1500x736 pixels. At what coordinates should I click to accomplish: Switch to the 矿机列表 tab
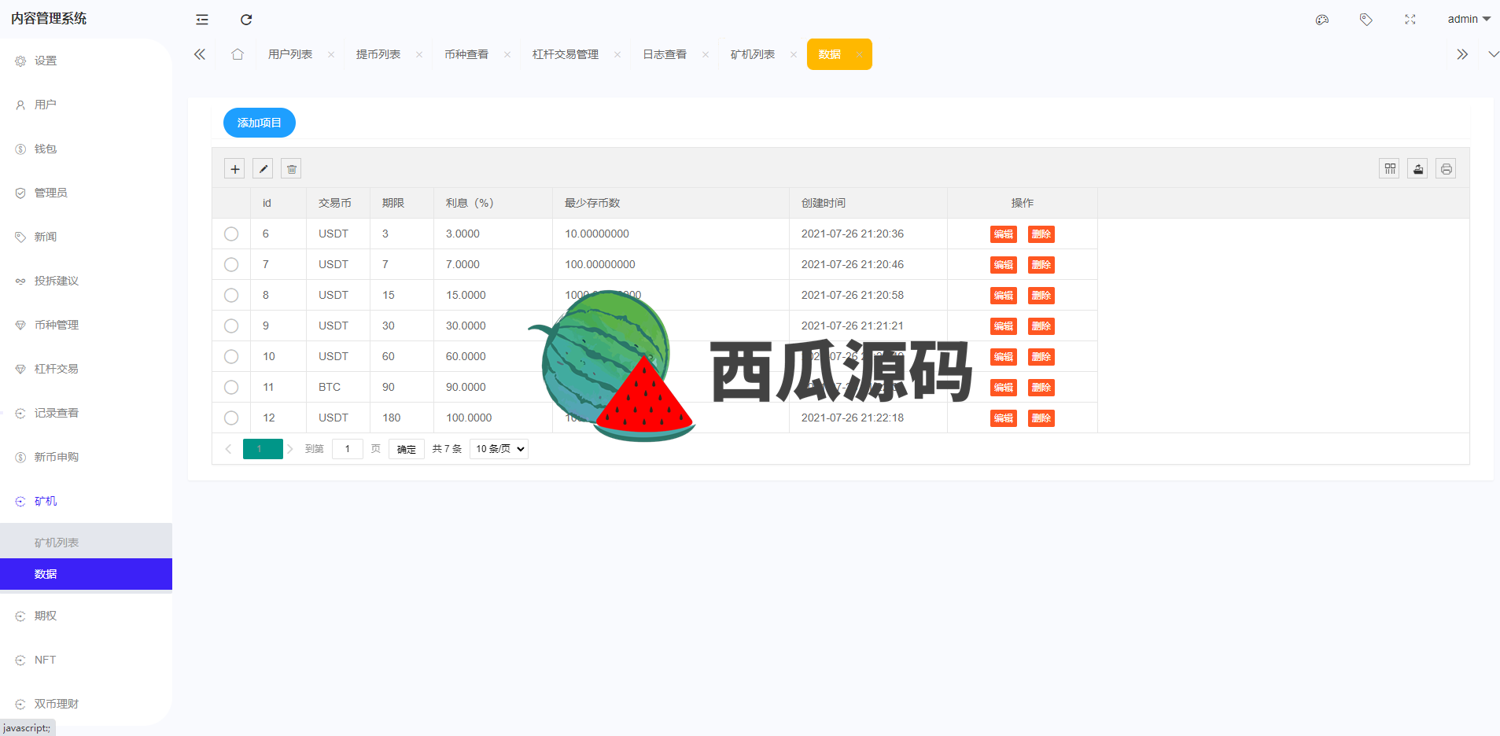click(x=753, y=54)
